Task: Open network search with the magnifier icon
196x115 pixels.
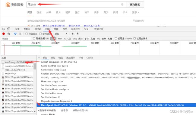Action: 20,34
